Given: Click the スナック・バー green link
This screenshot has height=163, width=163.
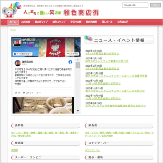Looking at the screenshot, I should coord(92,150).
